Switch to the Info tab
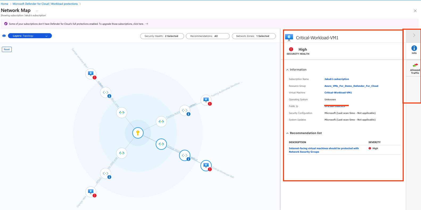 pos(414,50)
